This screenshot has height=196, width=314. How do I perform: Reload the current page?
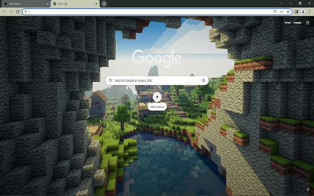click(x=18, y=12)
